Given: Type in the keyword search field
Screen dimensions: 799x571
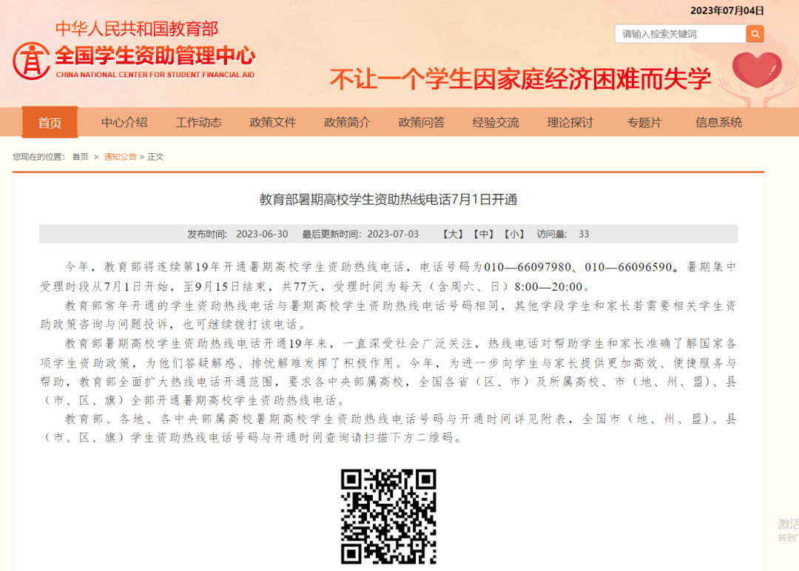Looking at the screenshot, I should [680, 34].
